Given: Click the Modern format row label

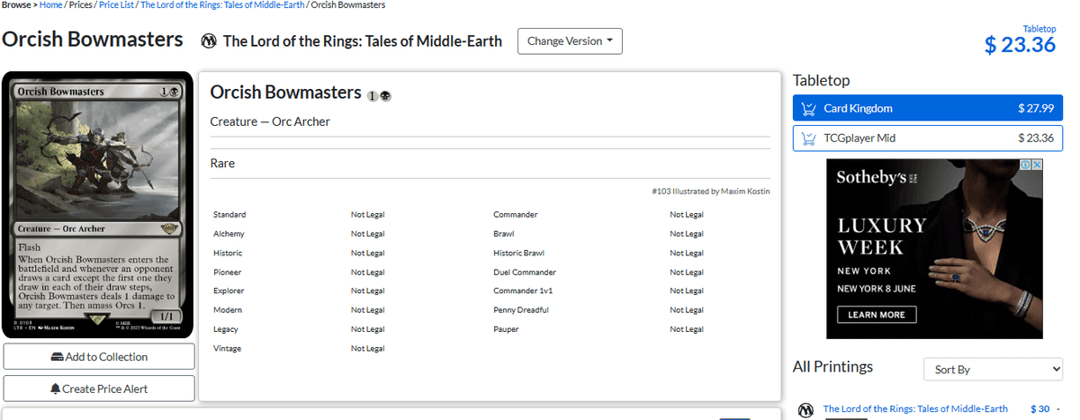Looking at the screenshot, I should (228, 310).
